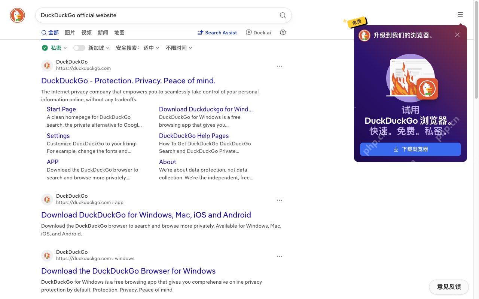
Task: Click the duck logo in the promo header
Action: (364, 36)
